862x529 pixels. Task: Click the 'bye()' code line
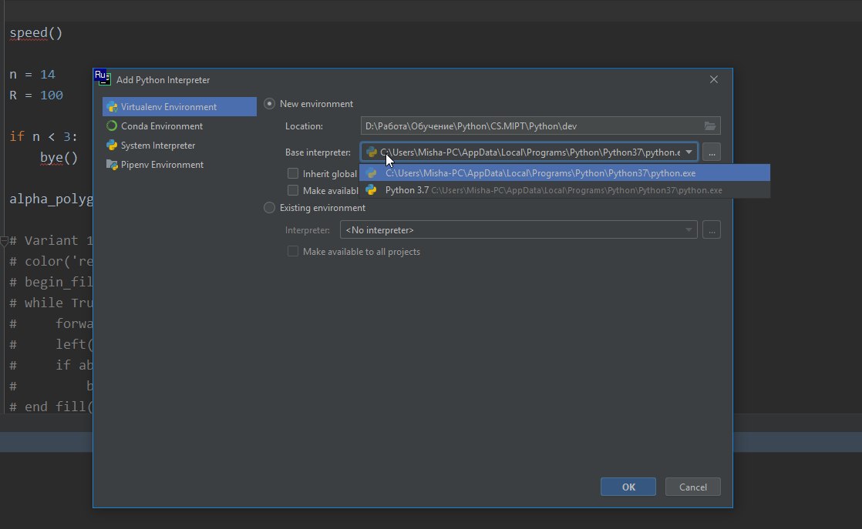(x=59, y=158)
